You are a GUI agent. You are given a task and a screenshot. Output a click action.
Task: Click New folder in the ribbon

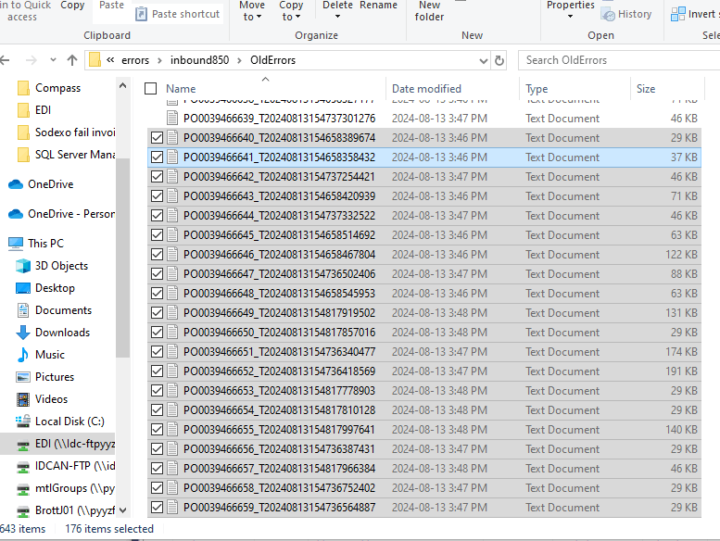(429, 11)
